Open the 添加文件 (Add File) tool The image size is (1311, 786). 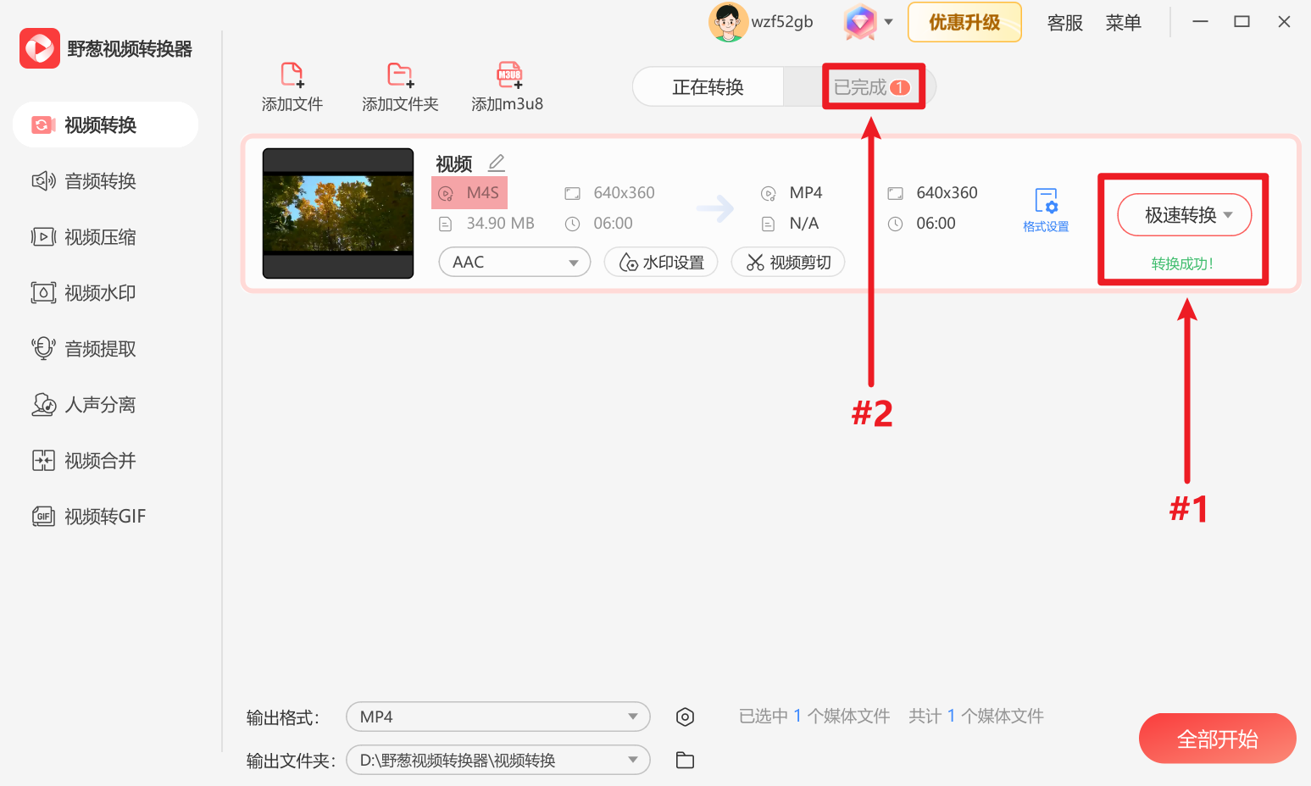[292, 85]
